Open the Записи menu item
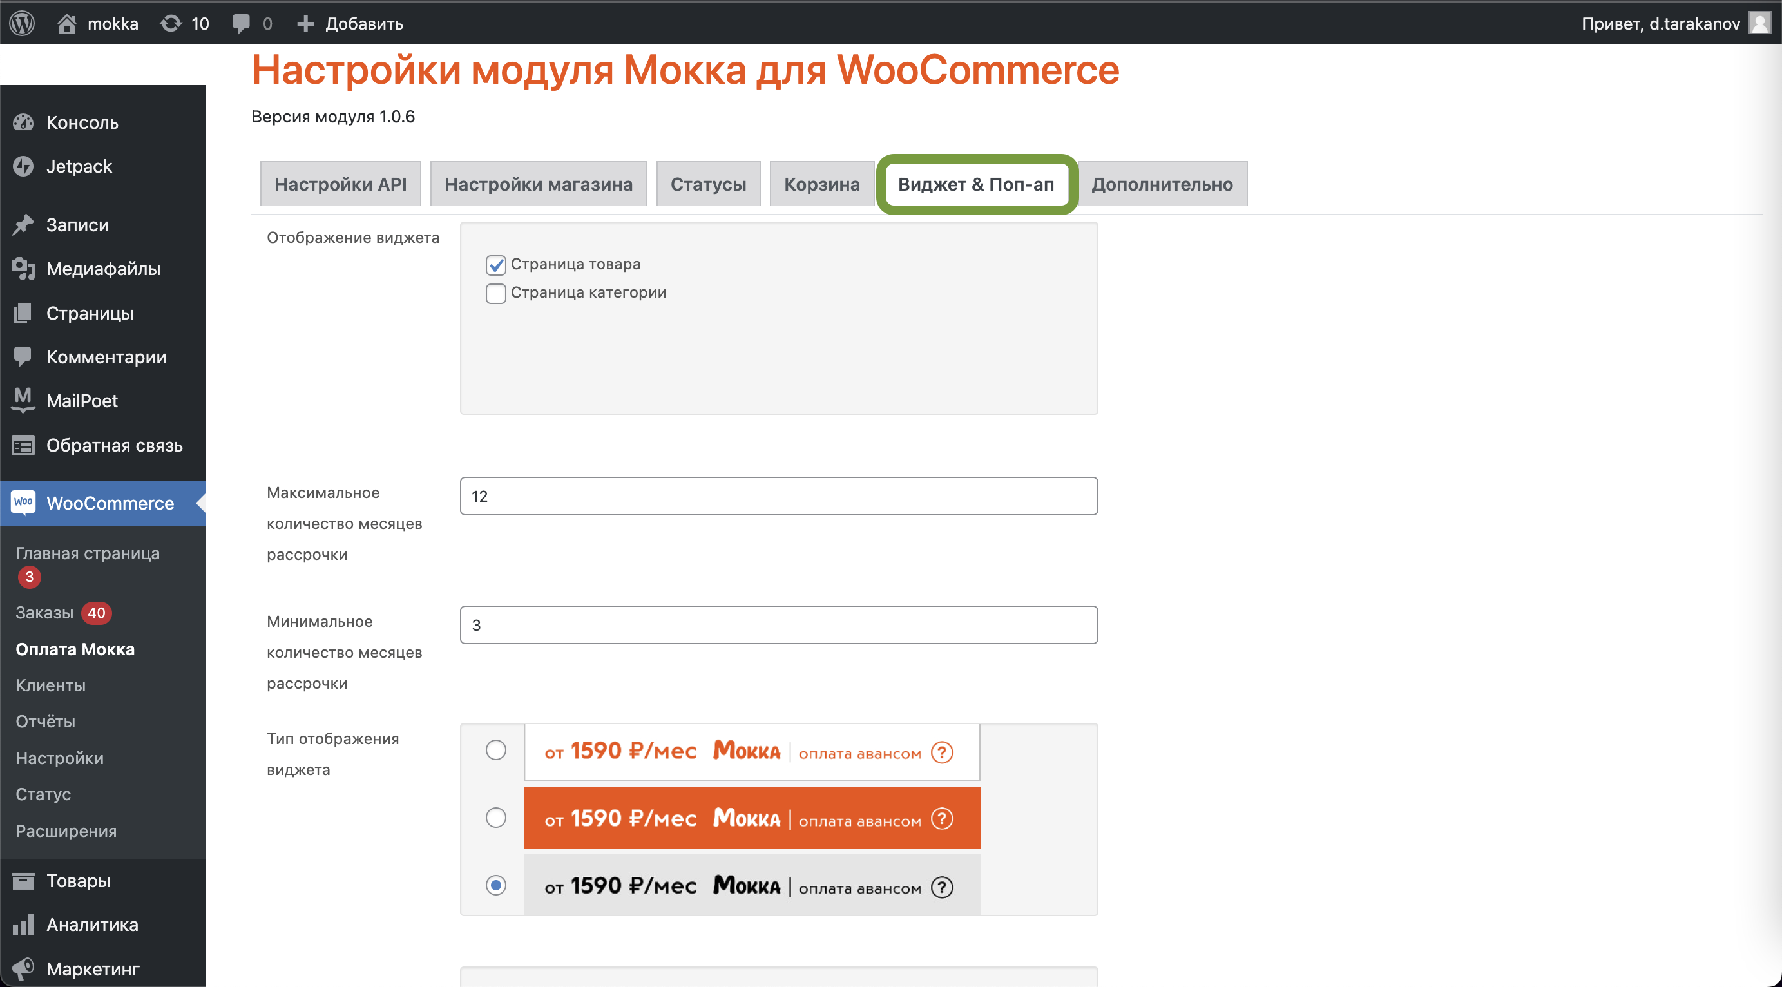The image size is (1782, 987). tap(103, 225)
